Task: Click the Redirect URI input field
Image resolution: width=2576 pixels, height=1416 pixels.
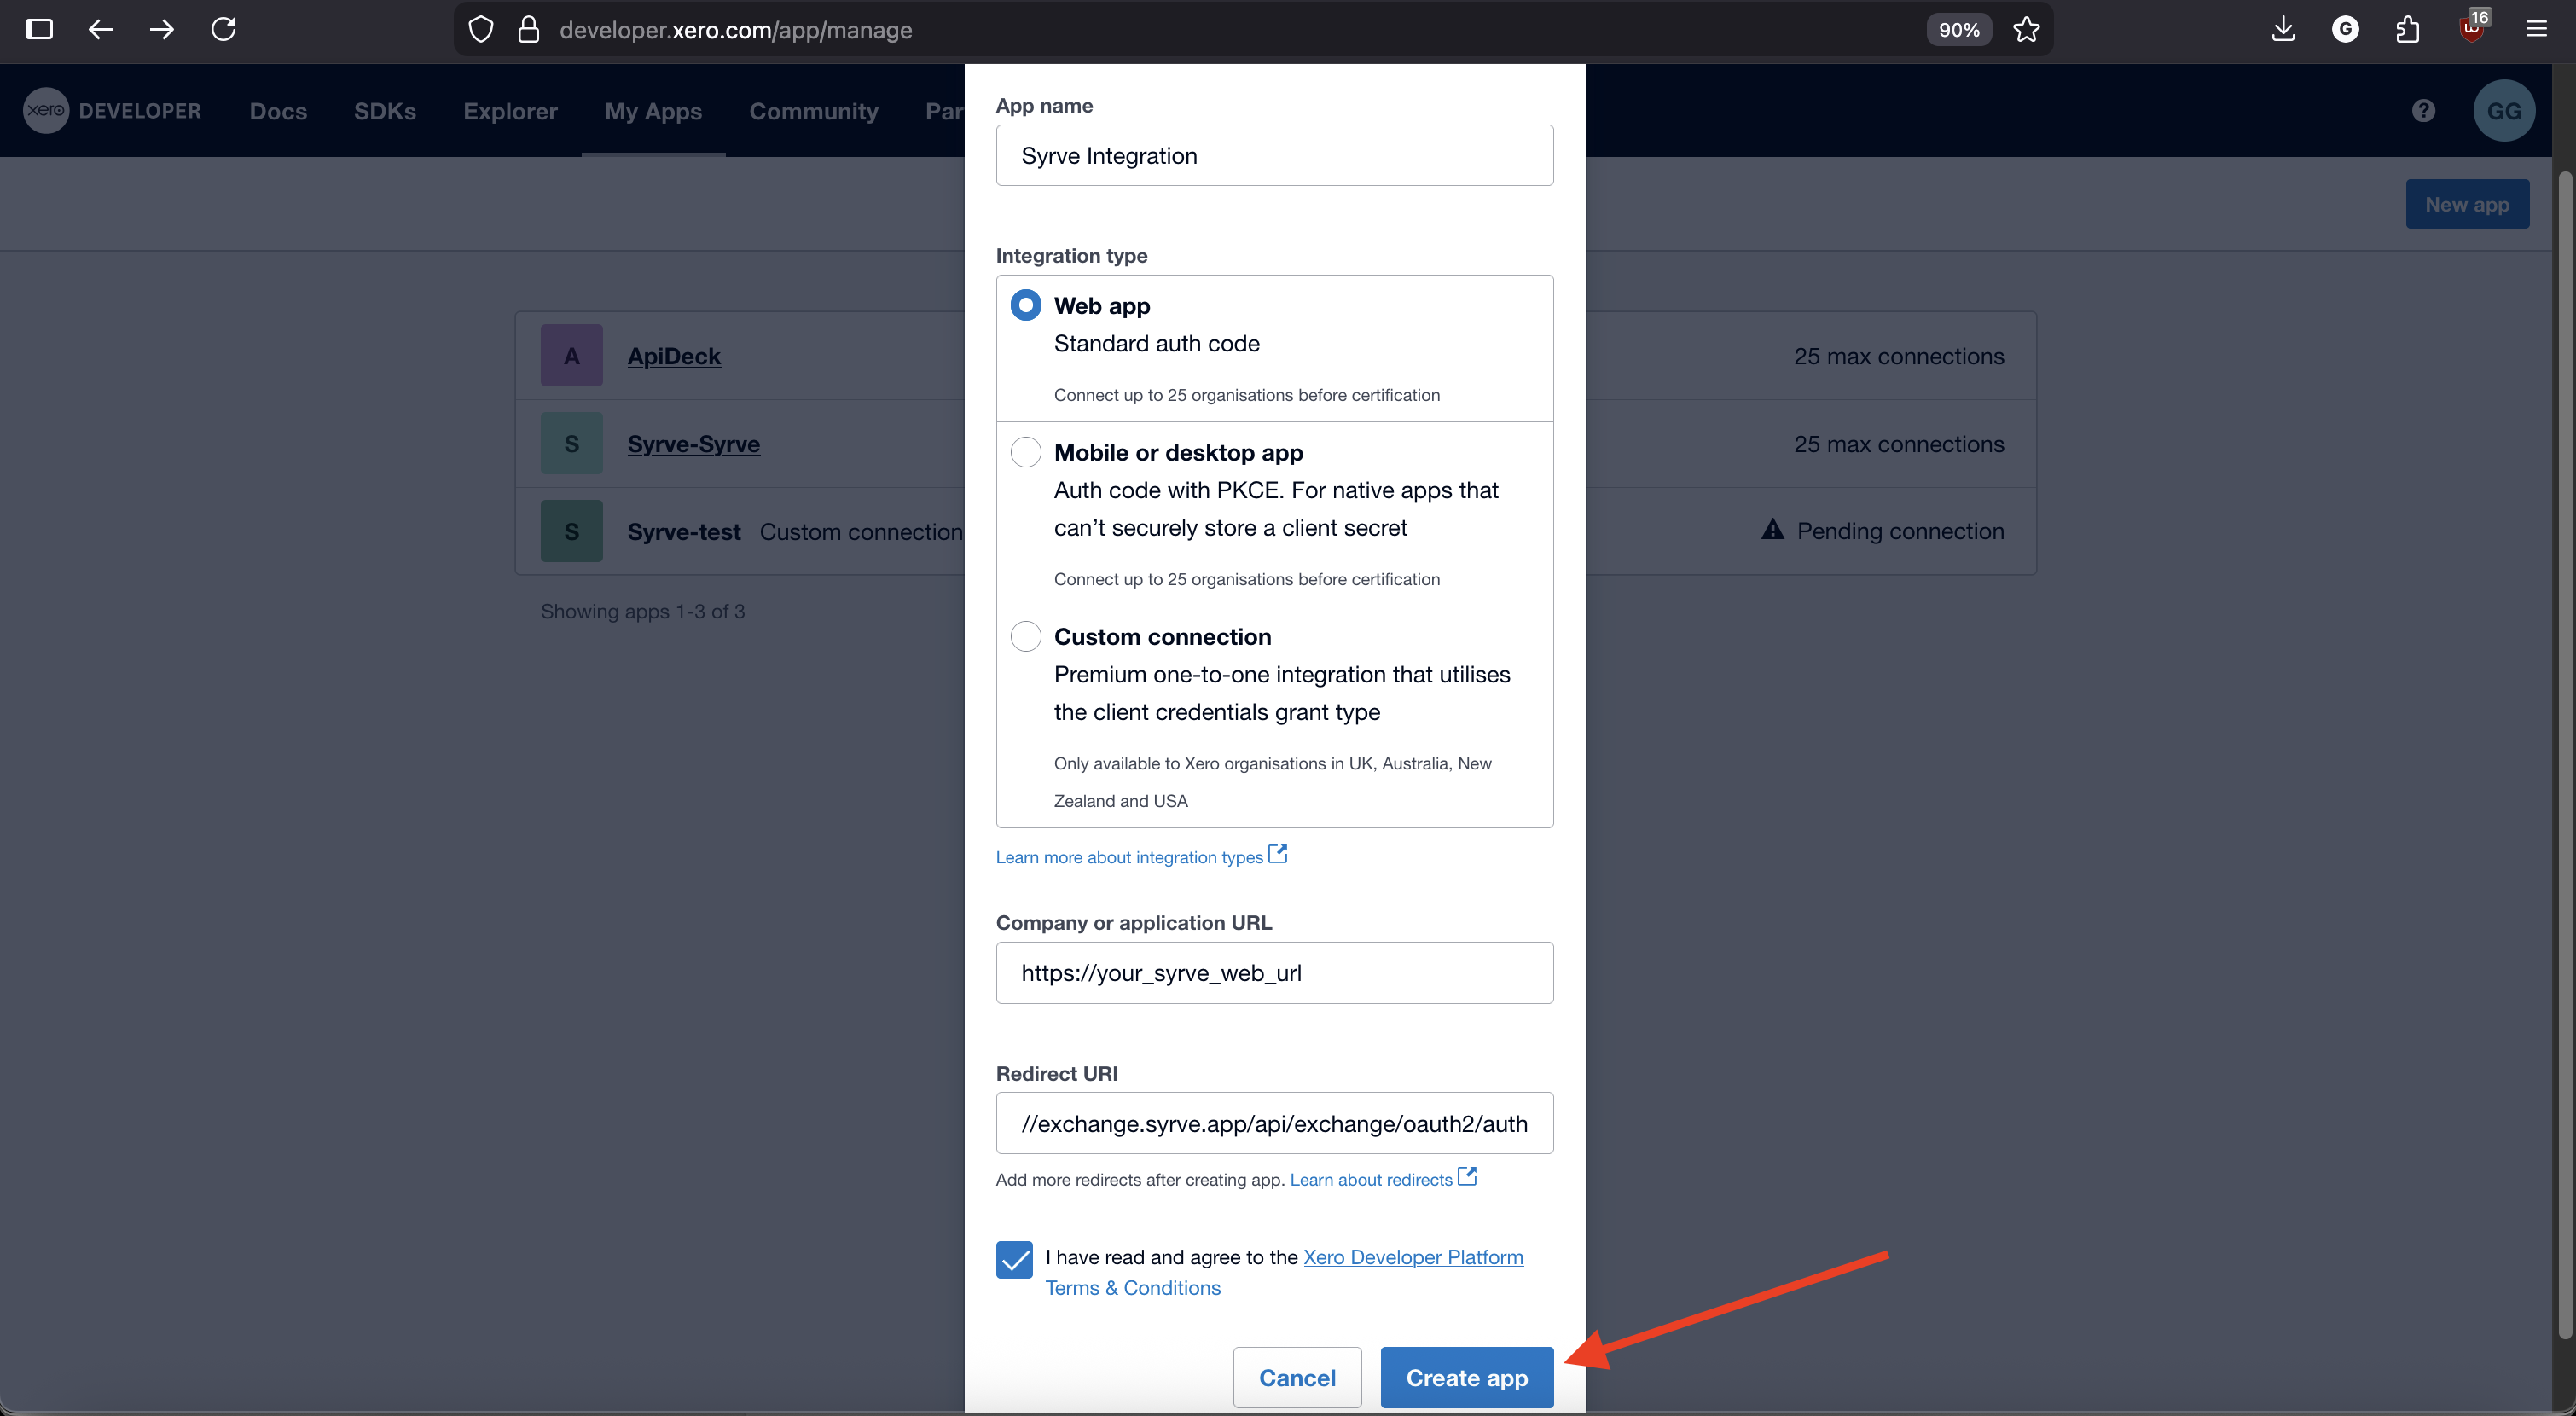Action: coord(1274,1123)
